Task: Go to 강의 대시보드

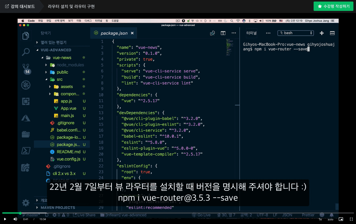Action: pyautogui.click(x=20, y=6)
